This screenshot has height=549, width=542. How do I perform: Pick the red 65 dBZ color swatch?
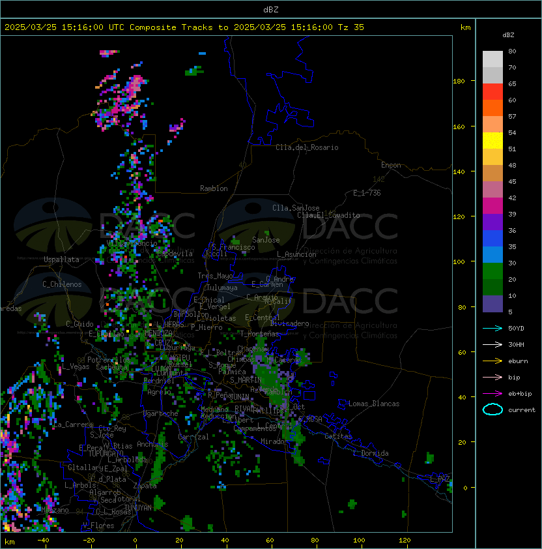(492, 92)
